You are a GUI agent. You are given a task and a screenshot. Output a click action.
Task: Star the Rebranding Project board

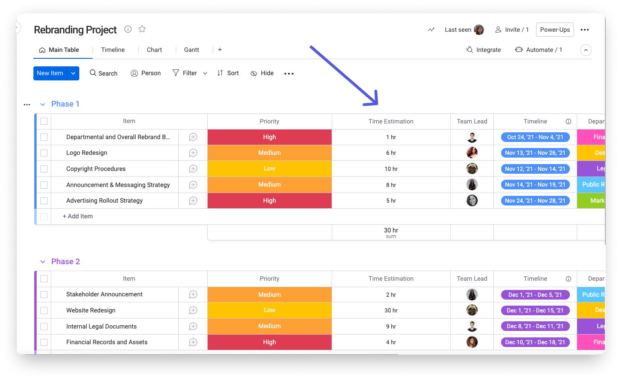[x=142, y=29]
